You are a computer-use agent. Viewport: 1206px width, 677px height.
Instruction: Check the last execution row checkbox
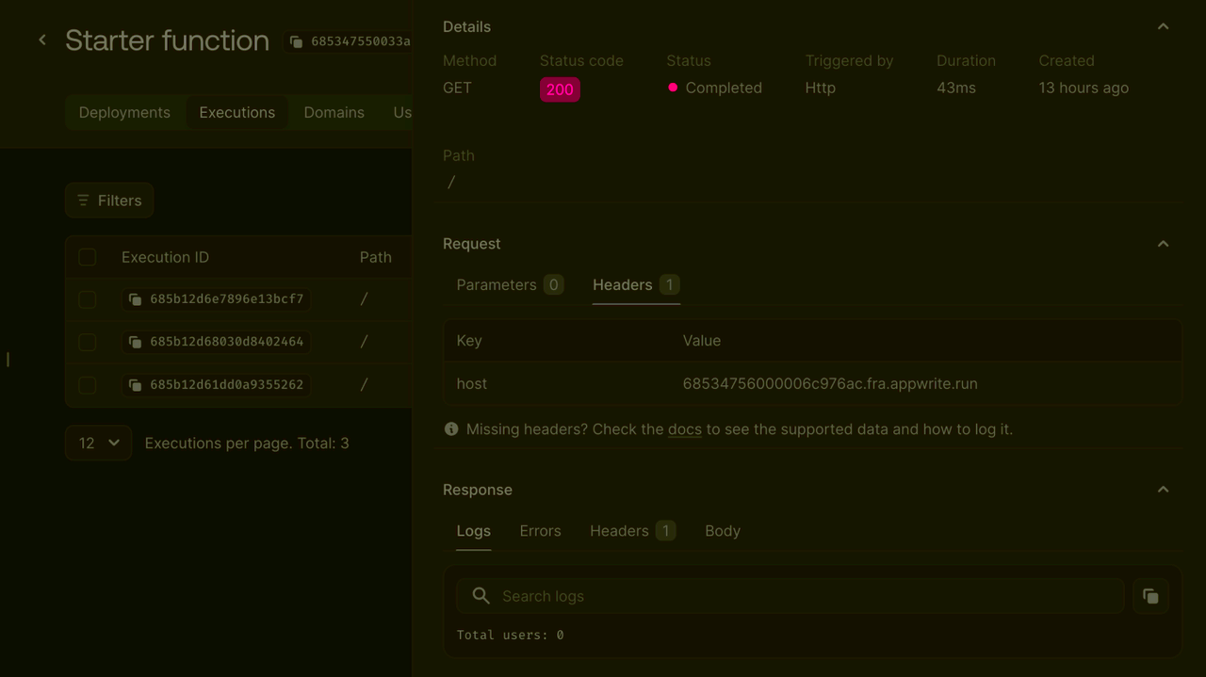(x=88, y=385)
